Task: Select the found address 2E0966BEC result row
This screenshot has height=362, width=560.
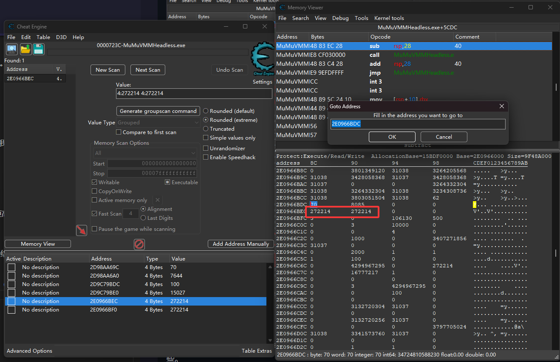Action: pyautogui.click(x=35, y=79)
